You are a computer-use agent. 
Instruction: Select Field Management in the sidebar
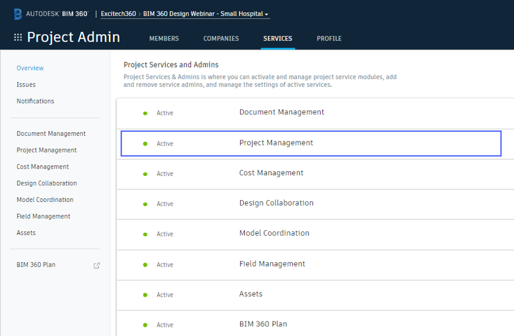44,216
